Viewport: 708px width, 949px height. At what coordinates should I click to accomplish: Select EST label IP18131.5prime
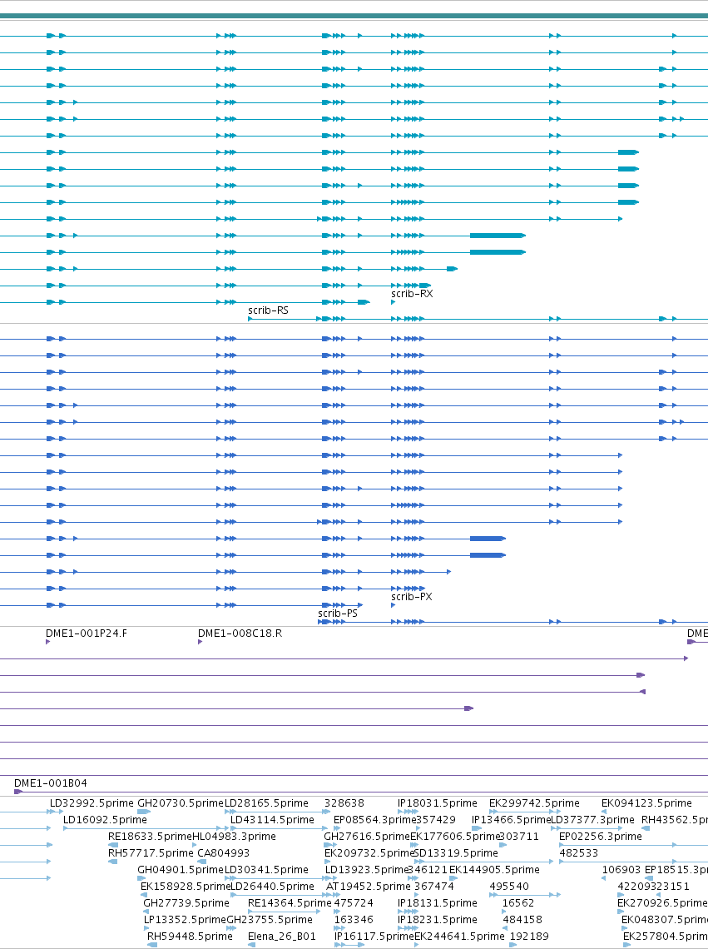(x=438, y=903)
